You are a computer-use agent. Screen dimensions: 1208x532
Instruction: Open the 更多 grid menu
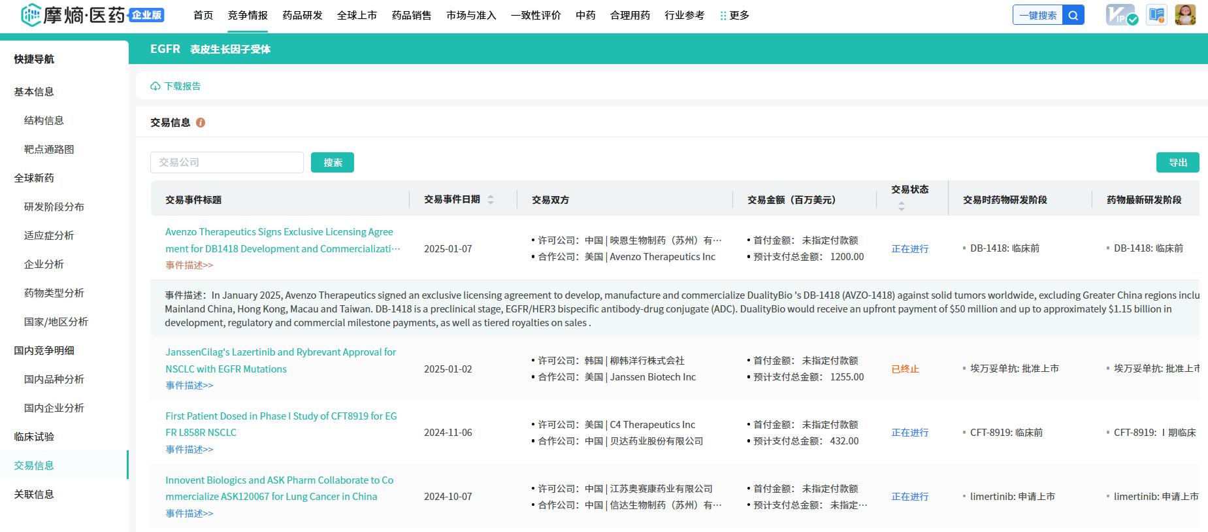[x=734, y=16]
